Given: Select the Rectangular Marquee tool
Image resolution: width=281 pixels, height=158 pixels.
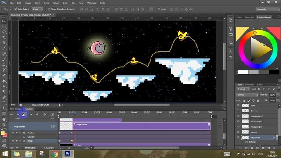Looking at the screenshot, I should tap(4, 27).
